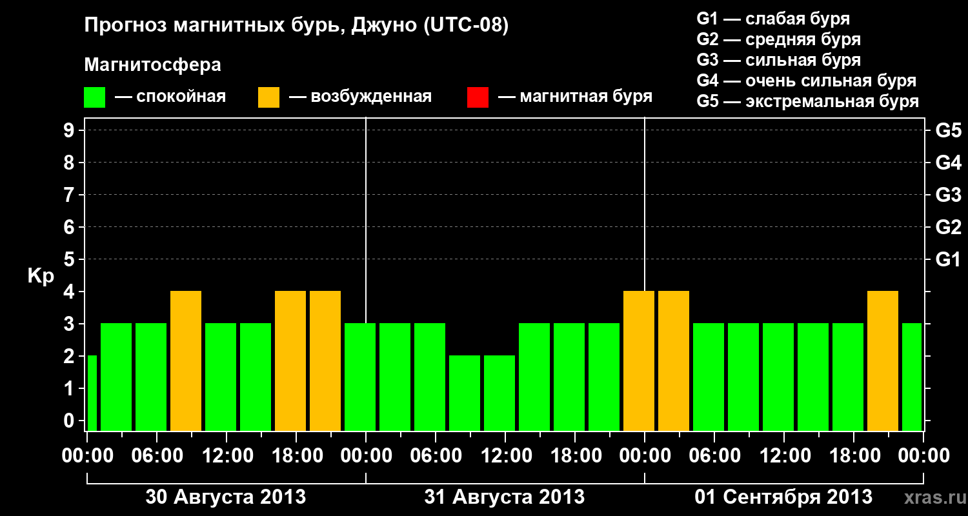
Task: Click the '— возбужденная' legend label
Action: click(360, 97)
